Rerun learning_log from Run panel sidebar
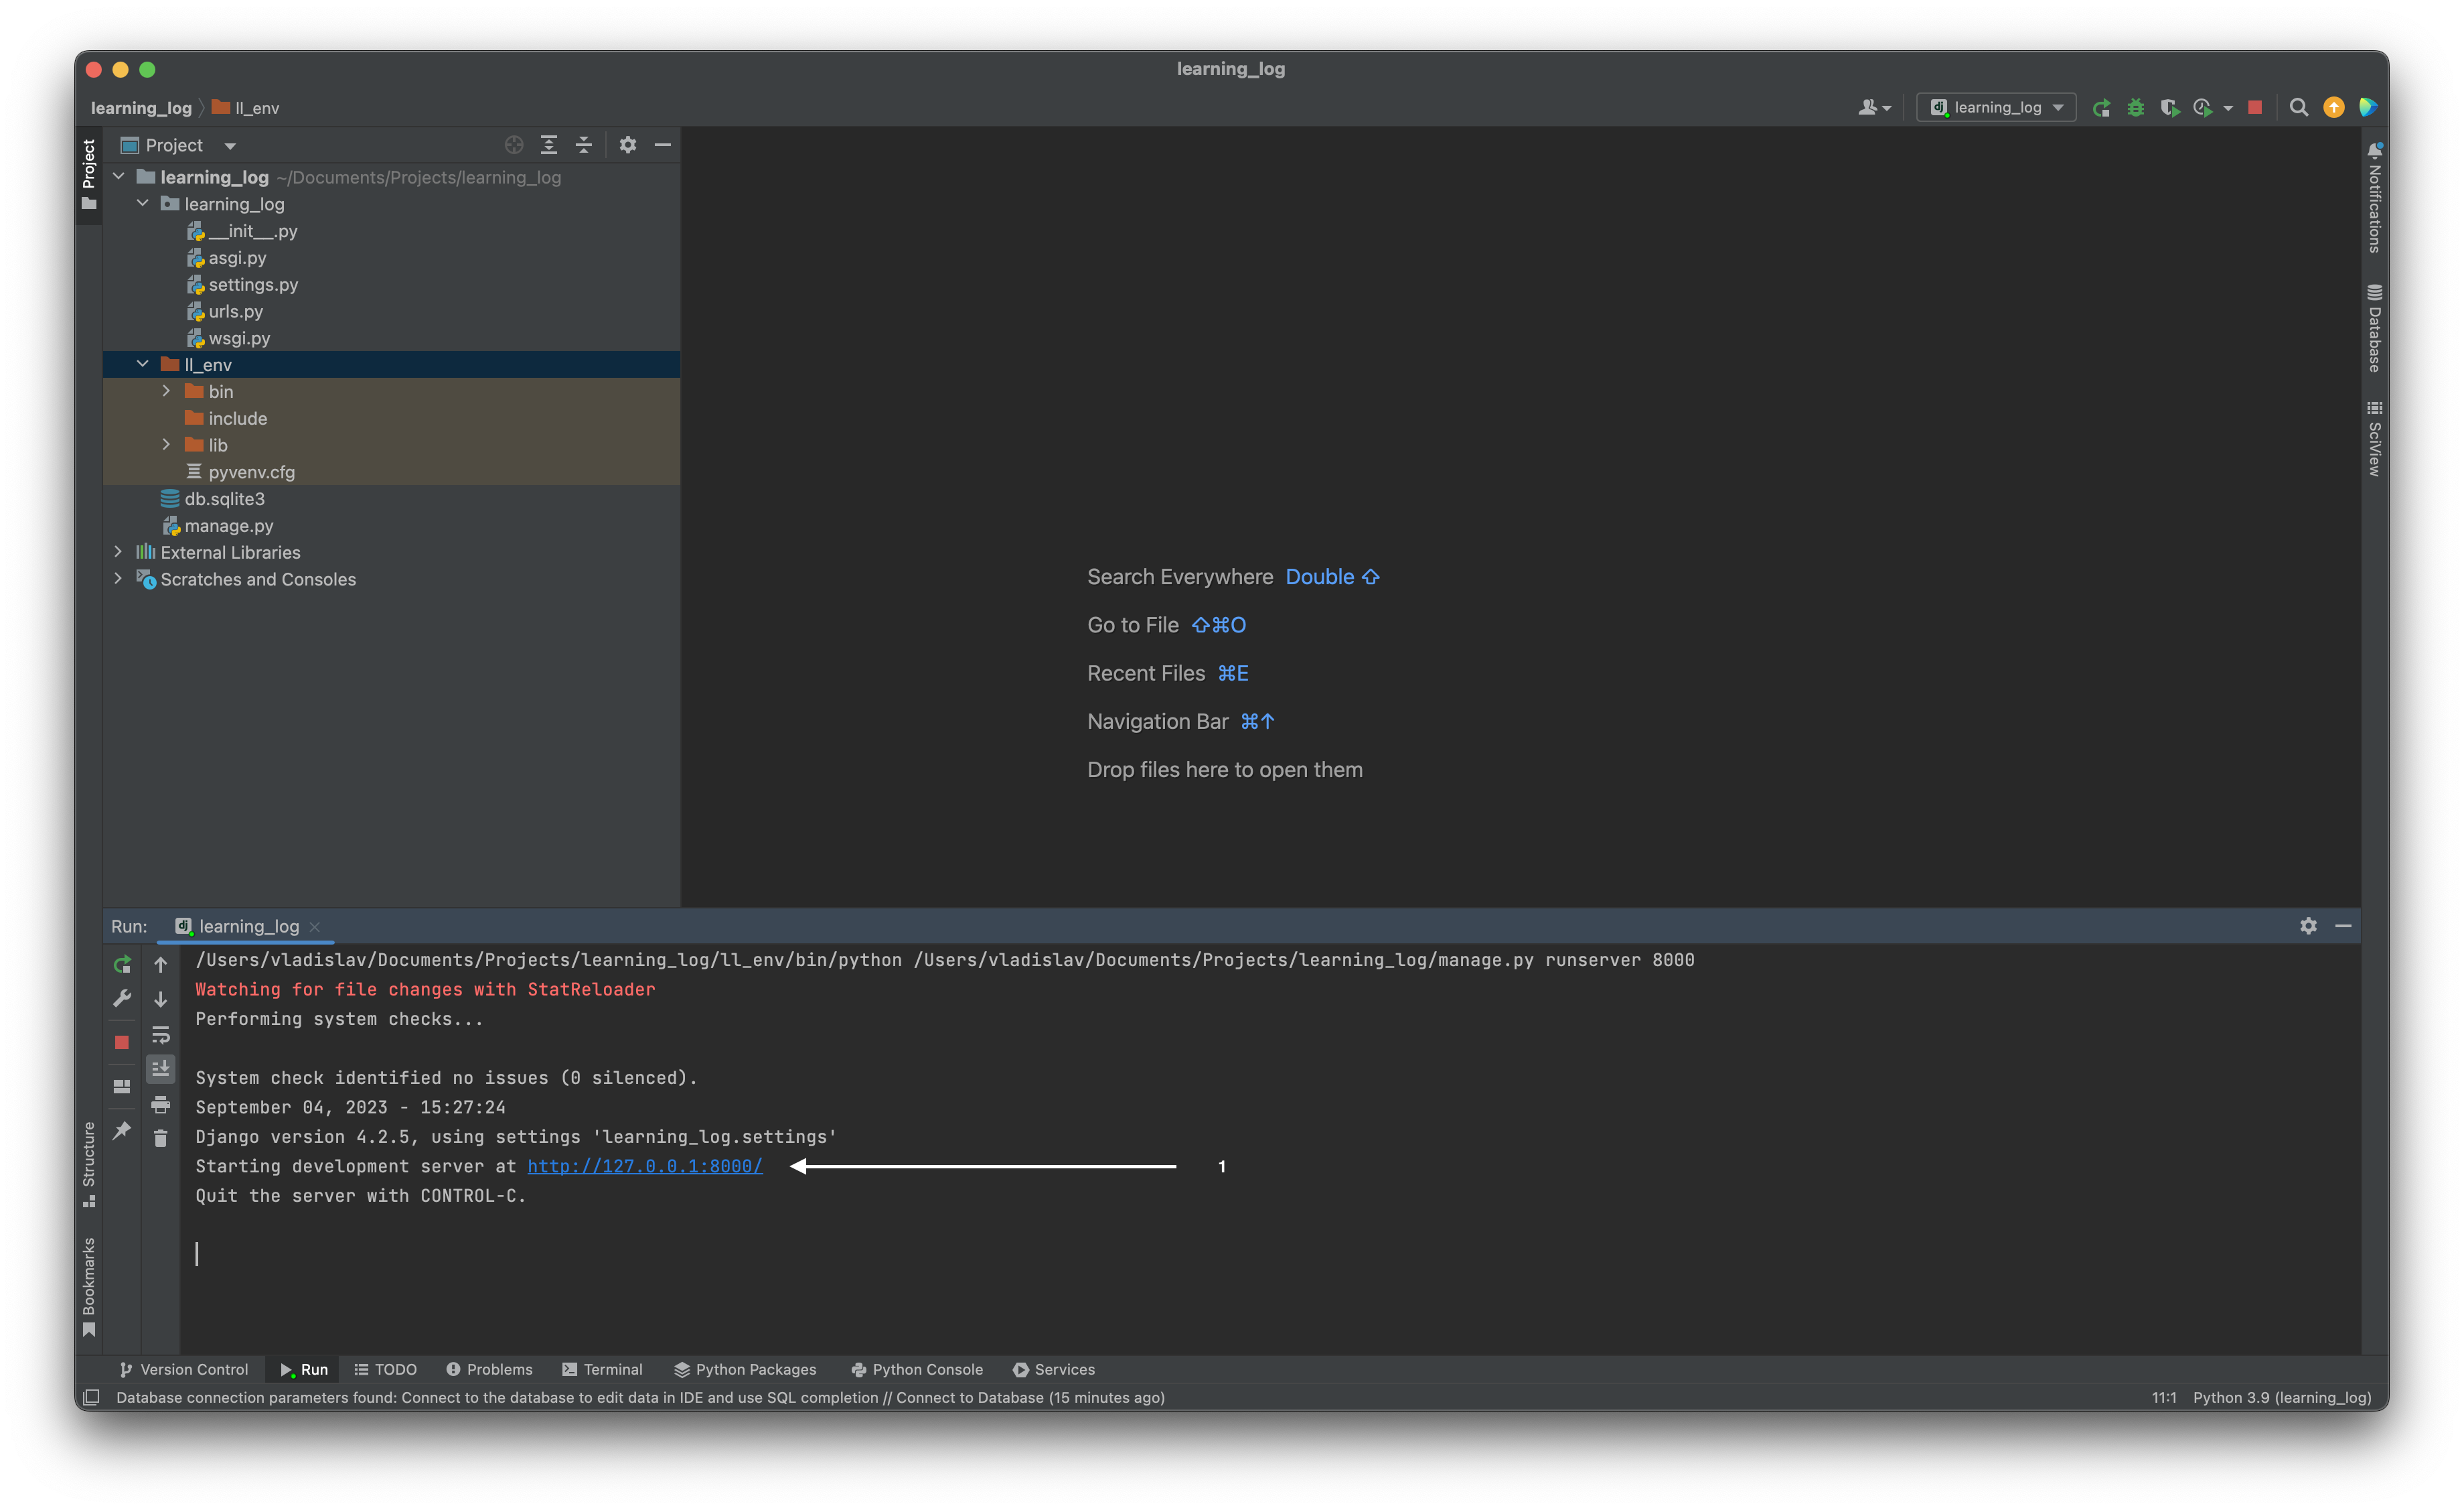Viewport: 2464px width, 1510px height. tap(122, 963)
